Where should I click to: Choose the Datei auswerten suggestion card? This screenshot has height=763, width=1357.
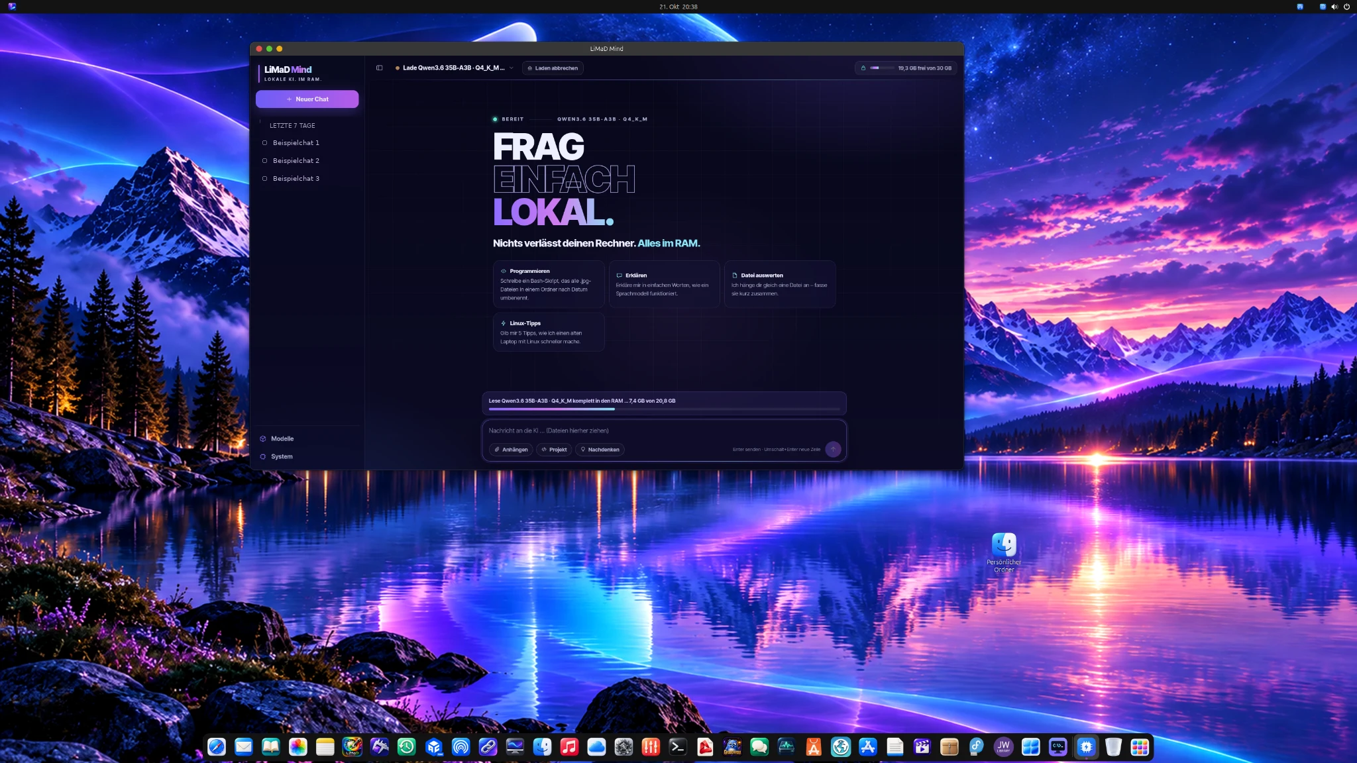coord(780,284)
